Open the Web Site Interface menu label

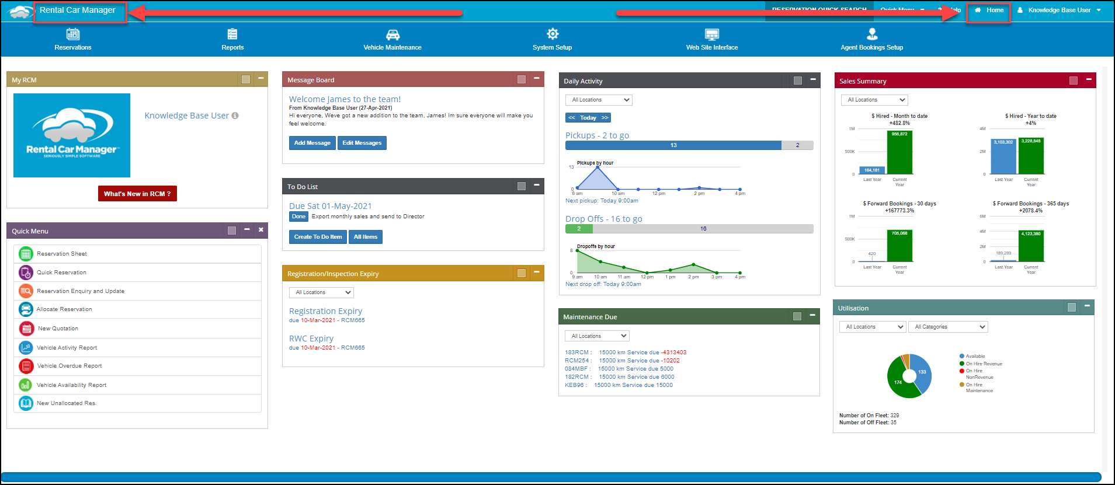point(712,47)
